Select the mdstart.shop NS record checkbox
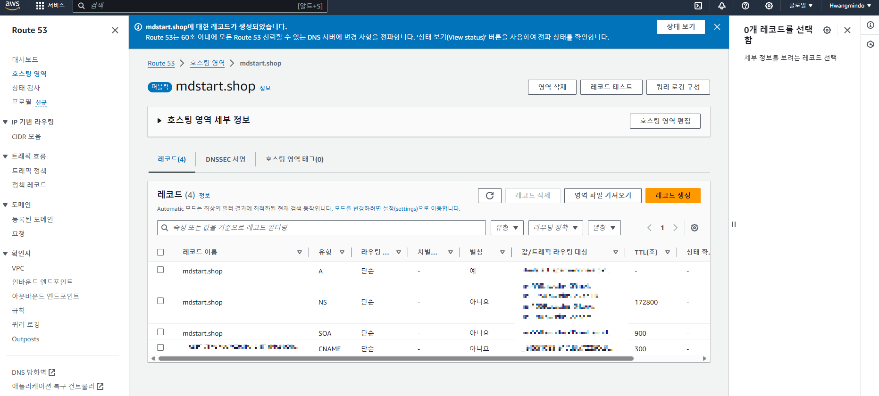This screenshot has width=879, height=396. pyautogui.click(x=160, y=301)
